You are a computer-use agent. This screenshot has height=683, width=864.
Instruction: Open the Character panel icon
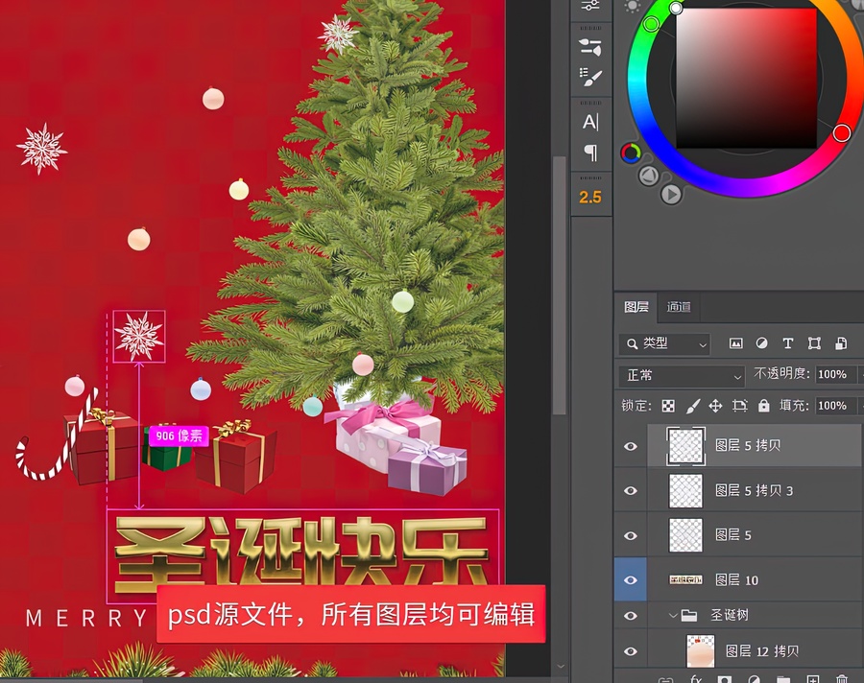coord(590,122)
